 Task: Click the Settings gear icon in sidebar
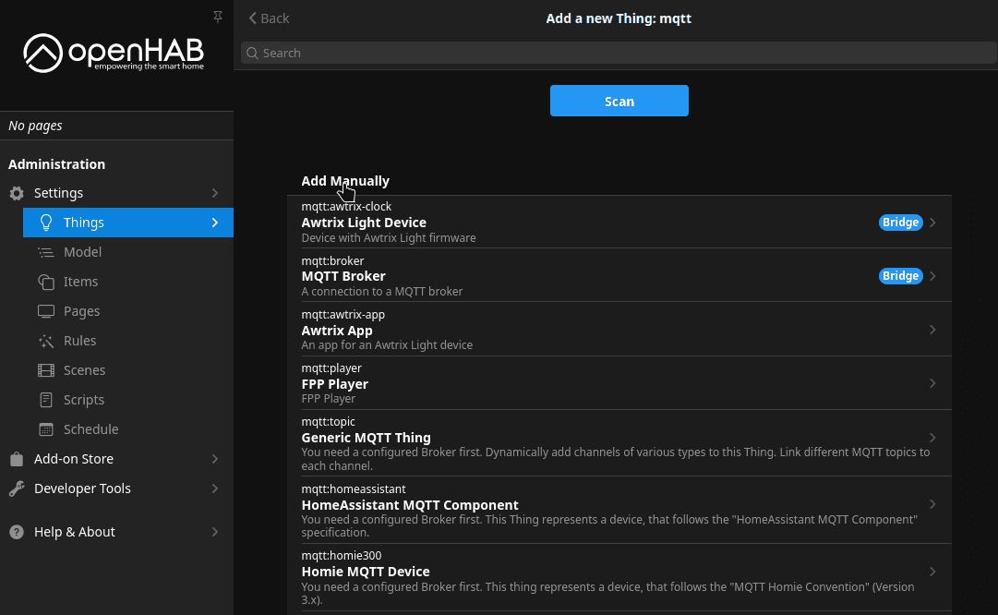tap(17, 193)
